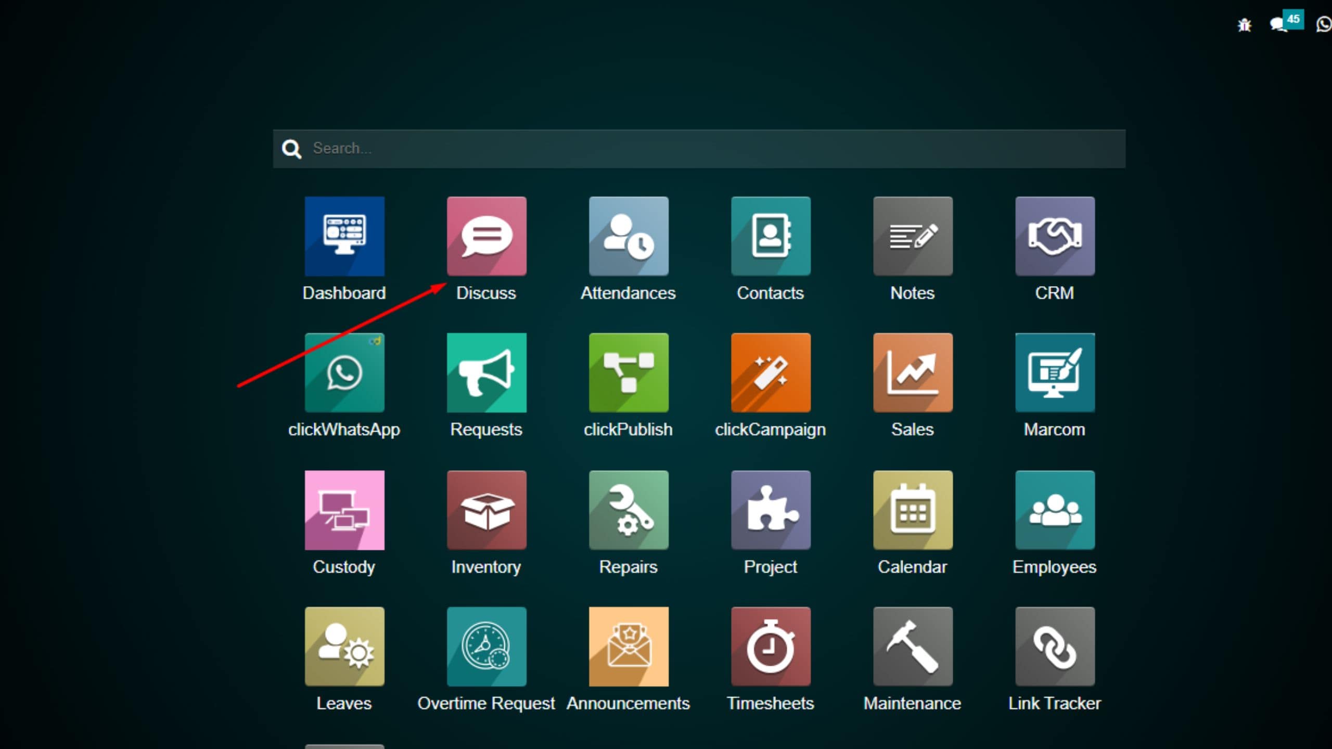Click the WhatsApp icon in top bar
This screenshot has width=1332, height=749.
1324,24
